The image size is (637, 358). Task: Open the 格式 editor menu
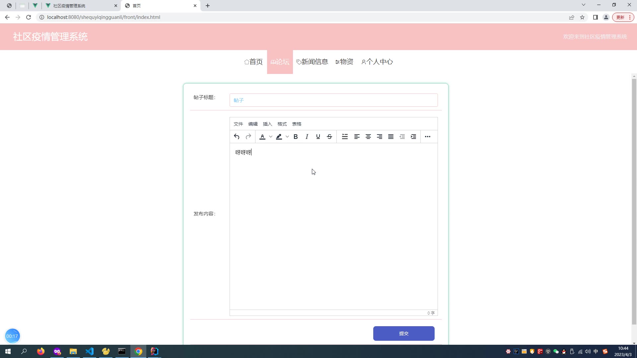click(282, 124)
